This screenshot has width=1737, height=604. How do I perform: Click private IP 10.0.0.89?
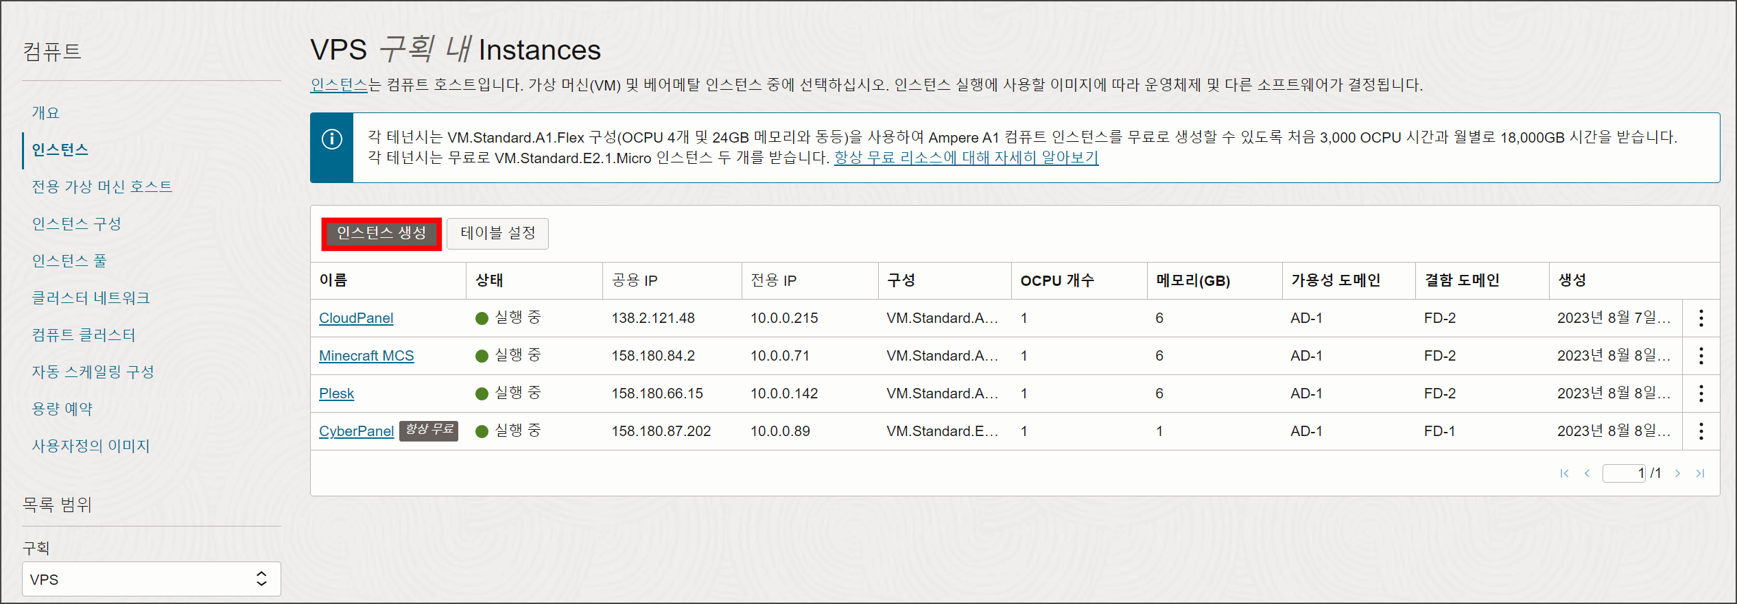pos(780,431)
